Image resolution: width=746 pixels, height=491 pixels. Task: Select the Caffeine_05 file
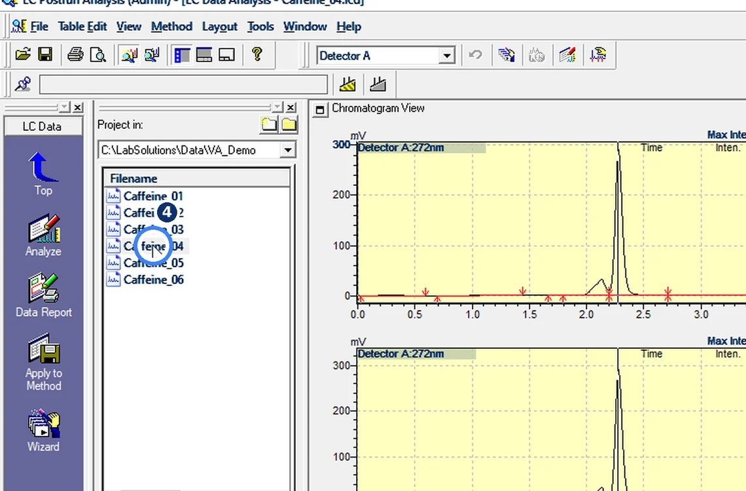coord(145,263)
